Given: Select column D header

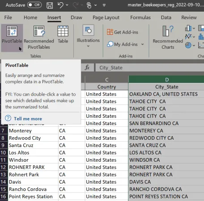Looking at the screenshot, I should 166,80.
